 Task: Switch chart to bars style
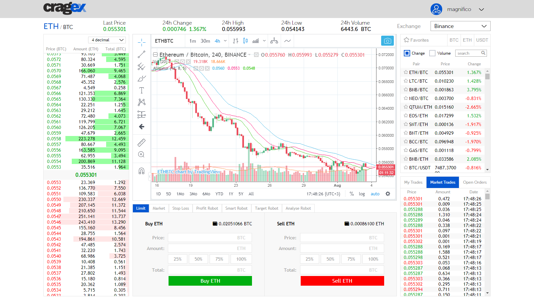click(x=236, y=41)
